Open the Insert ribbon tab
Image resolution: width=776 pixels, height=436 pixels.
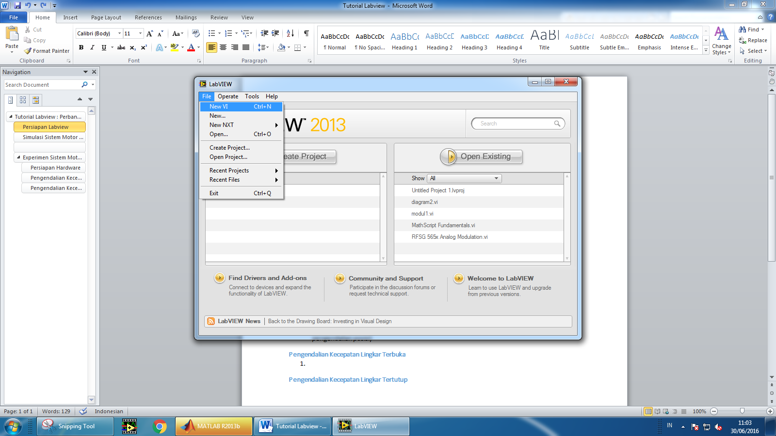[70, 17]
